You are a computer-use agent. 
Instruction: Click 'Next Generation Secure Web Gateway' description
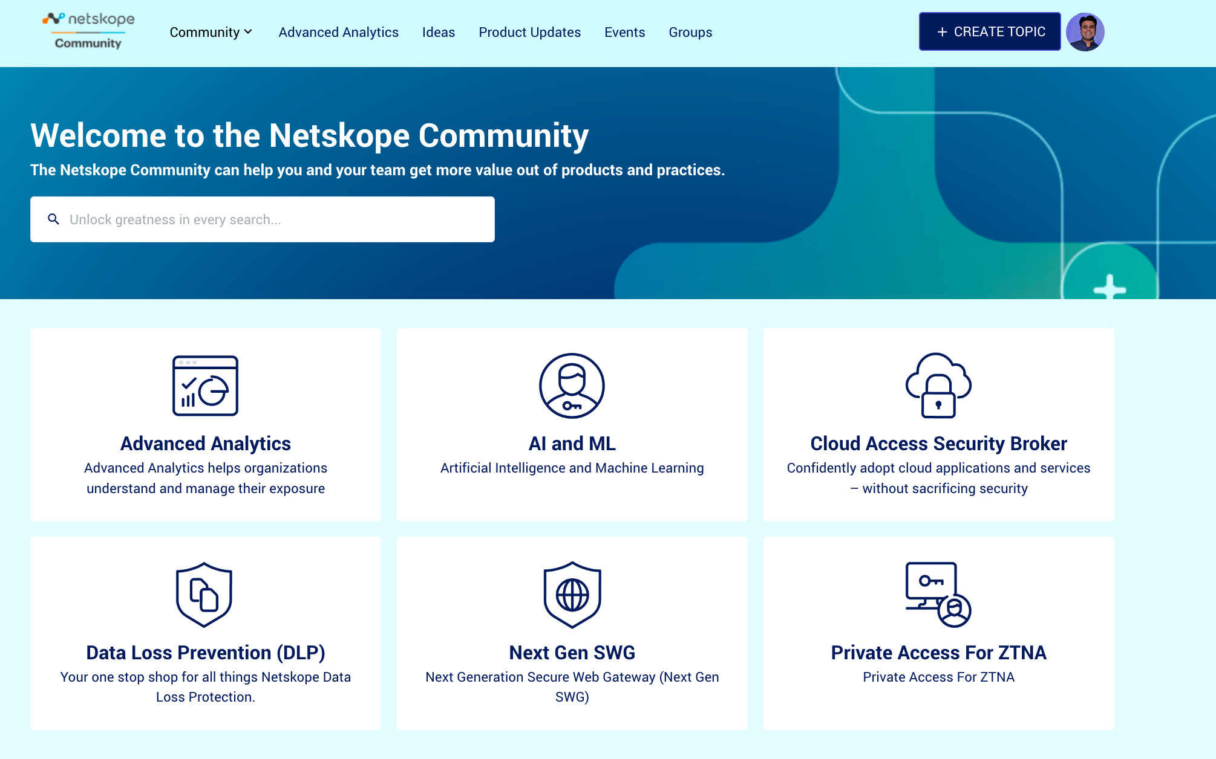pyautogui.click(x=572, y=686)
